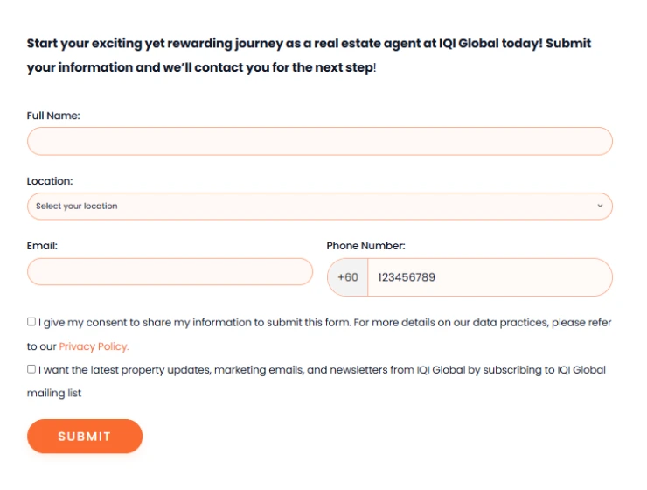The width and height of the screenshot is (647, 490).
Task: Click the "Email:" label
Action: click(42, 246)
